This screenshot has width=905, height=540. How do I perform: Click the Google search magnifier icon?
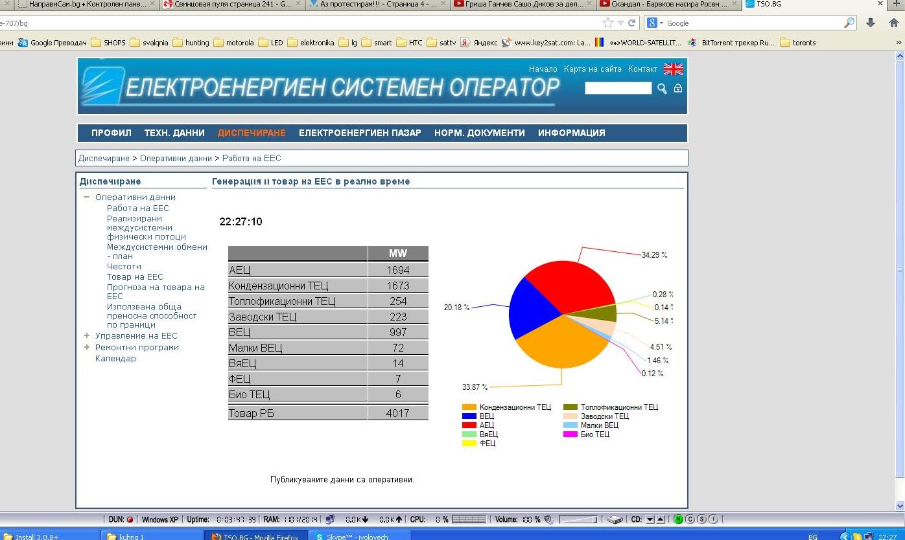pyautogui.click(x=849, y=23)
